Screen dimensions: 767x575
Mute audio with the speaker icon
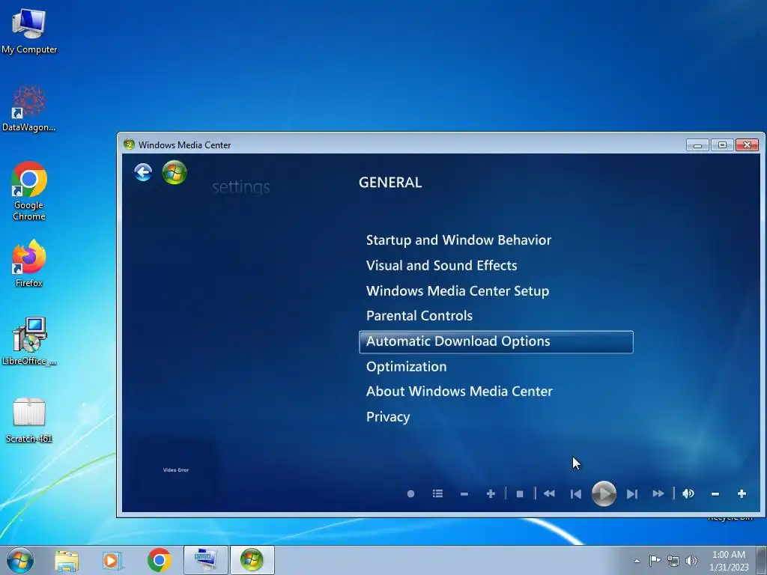coord(688,494)
